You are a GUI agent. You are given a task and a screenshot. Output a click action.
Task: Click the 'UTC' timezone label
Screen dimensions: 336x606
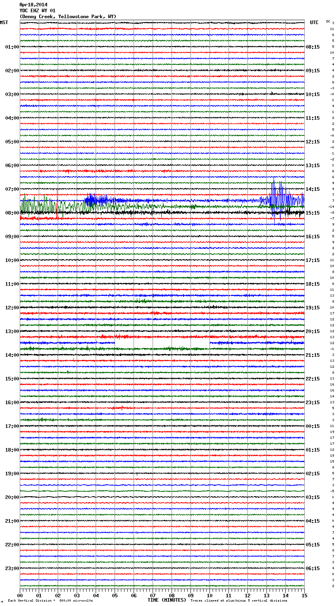pyautogui.click(x=314, y=23)
